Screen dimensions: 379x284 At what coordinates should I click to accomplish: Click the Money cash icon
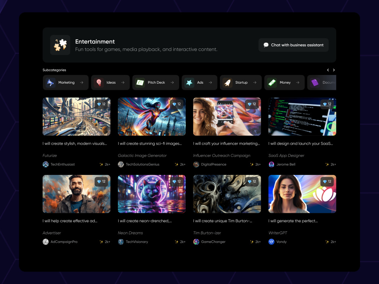point(272,83)
